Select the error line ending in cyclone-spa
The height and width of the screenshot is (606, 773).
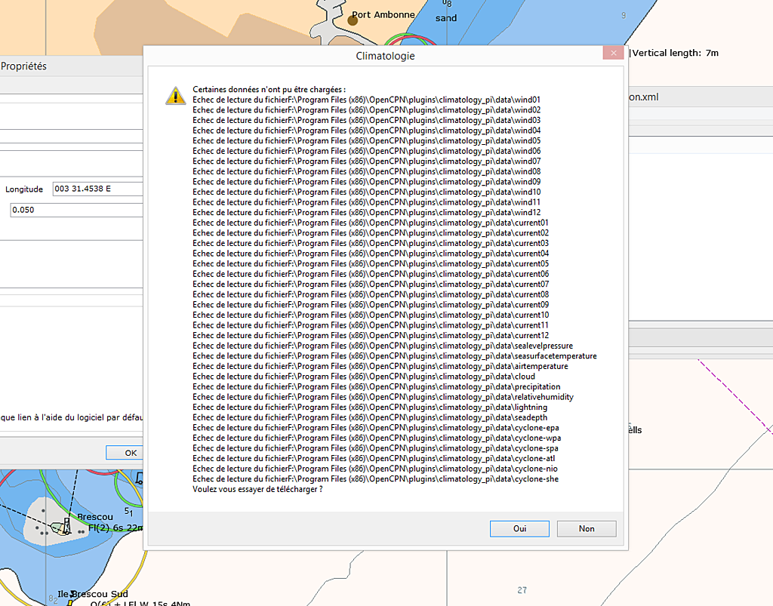point(375,448)
